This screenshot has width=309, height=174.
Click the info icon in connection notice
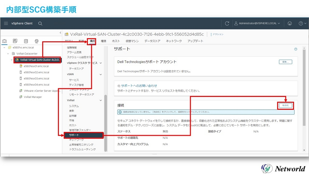point(120,112)
